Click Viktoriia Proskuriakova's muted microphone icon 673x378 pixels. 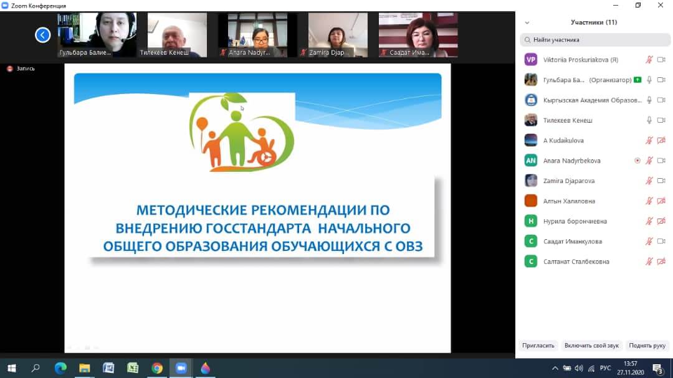(x=649, y=60)
